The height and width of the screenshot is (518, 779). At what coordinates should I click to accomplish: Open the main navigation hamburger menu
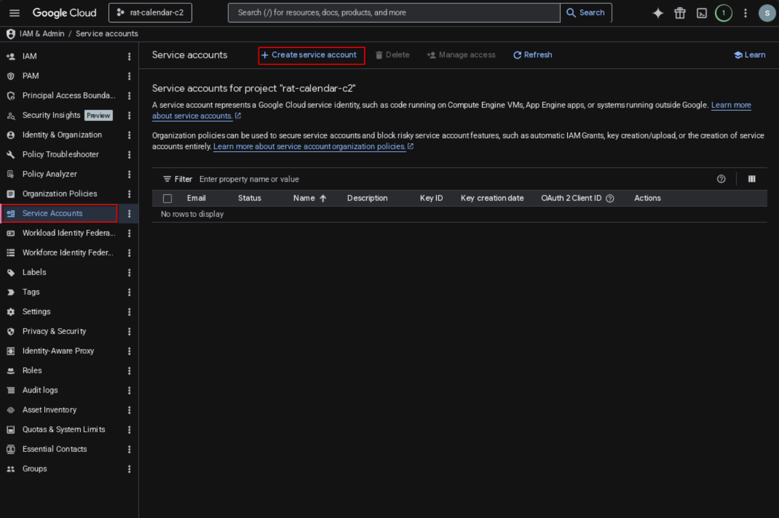15,13
